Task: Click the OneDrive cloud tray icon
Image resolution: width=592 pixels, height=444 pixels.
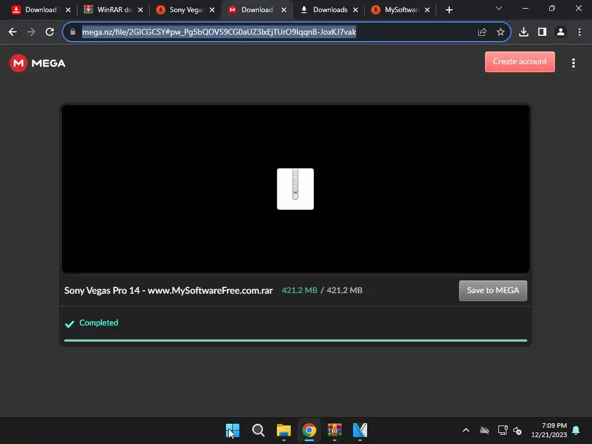Action: pos(484,430)
